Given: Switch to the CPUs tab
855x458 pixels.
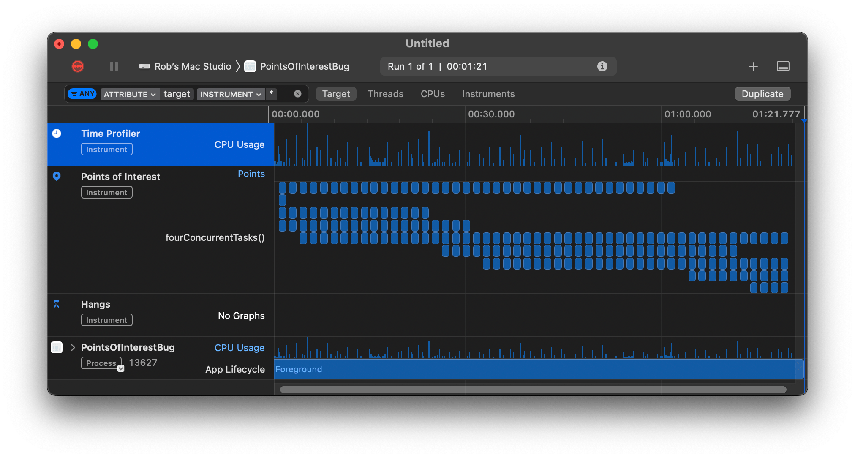Looking at the screenshot, I should (433, 94).
